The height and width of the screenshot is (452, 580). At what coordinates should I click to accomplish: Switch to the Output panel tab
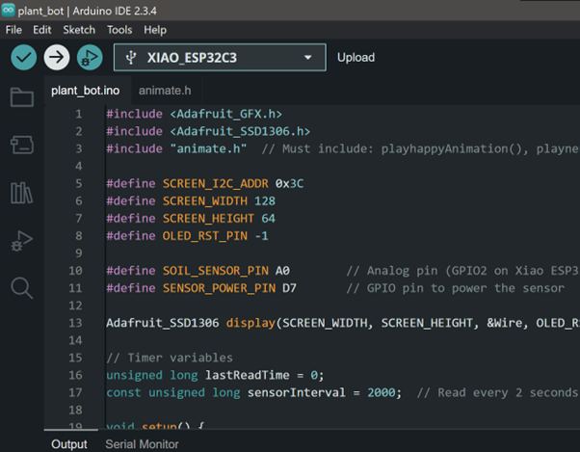[x=69, y=444]
